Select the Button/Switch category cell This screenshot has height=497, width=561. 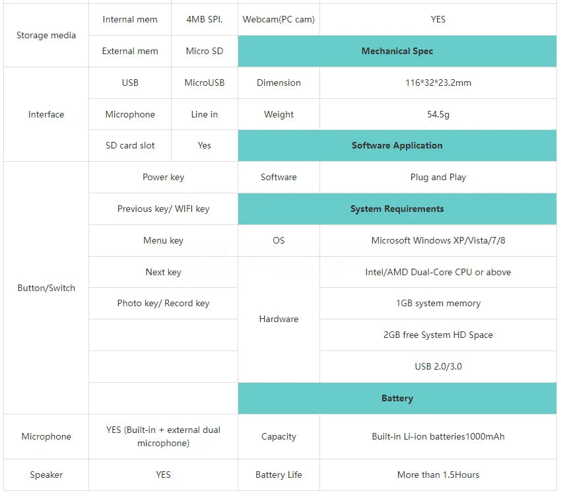pos(46,288)
